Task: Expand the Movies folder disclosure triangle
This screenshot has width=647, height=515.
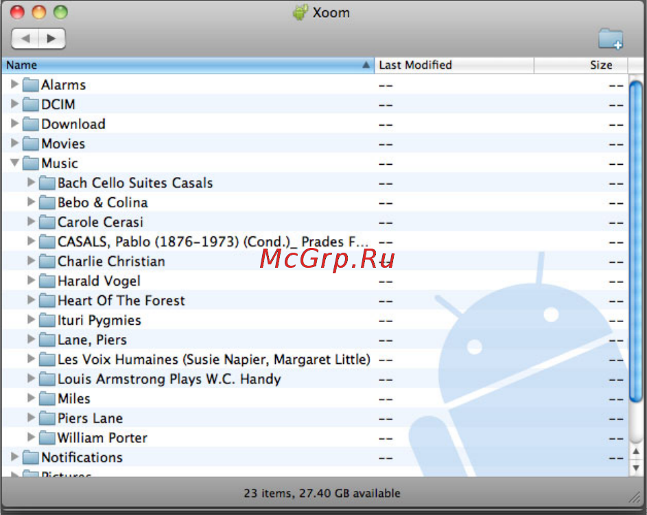Action: click(x=14, y=142)
